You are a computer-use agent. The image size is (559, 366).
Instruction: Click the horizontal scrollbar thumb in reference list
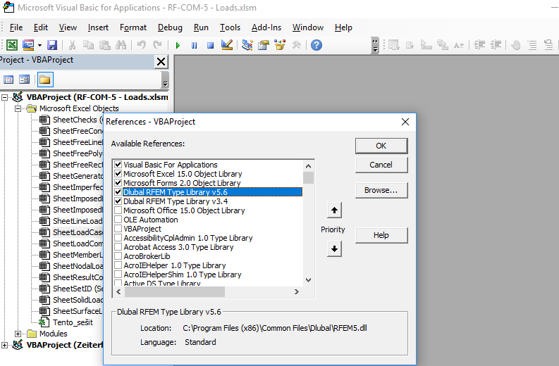(x=175, y=291)
